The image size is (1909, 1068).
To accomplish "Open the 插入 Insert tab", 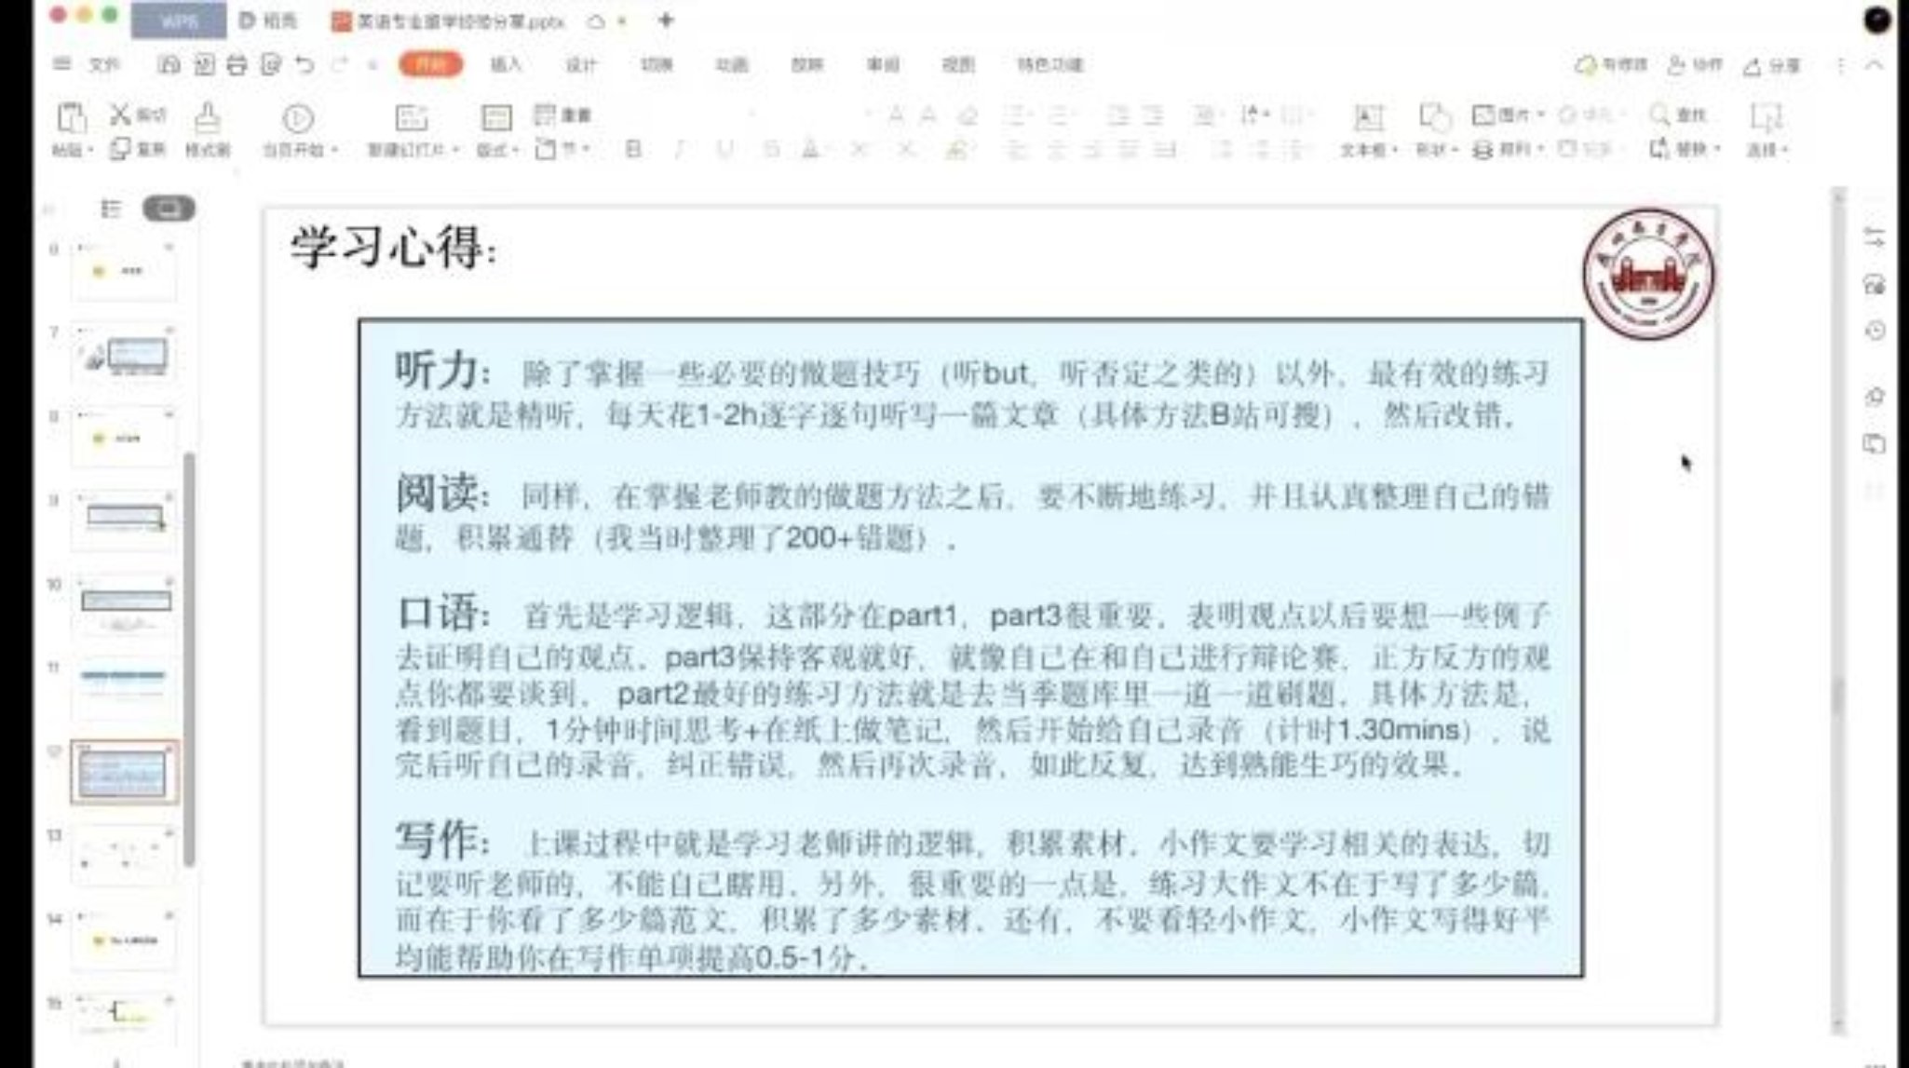I will 506,65.
